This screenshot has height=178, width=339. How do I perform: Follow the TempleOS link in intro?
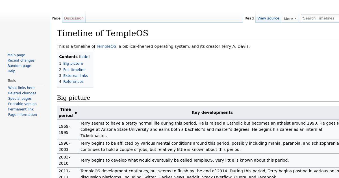tap(106, 46)
